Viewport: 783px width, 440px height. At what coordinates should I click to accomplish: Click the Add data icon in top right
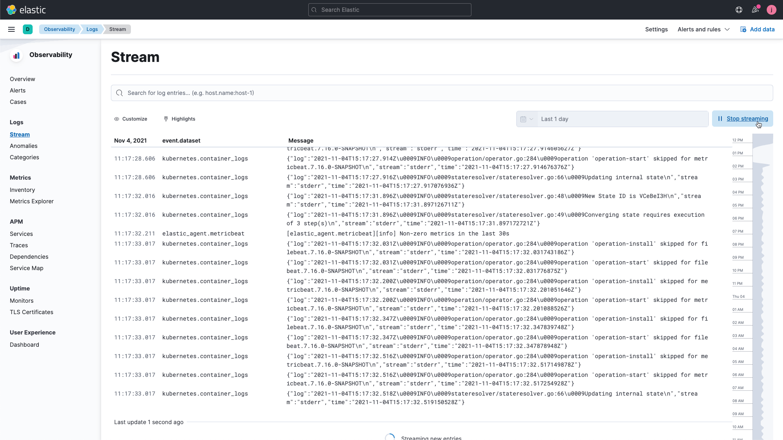coord(743,29)
